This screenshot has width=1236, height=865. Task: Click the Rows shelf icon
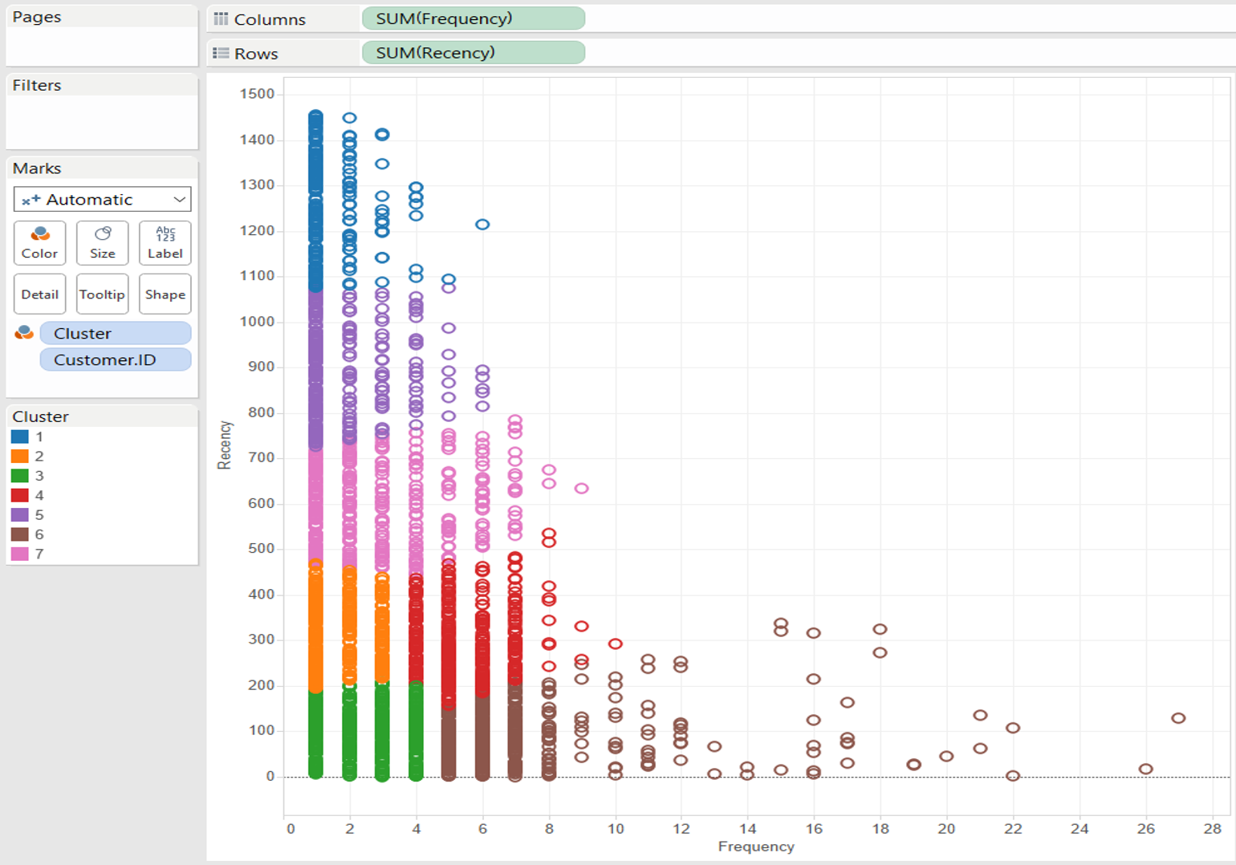pyautogui.click(x=221, y=53)
